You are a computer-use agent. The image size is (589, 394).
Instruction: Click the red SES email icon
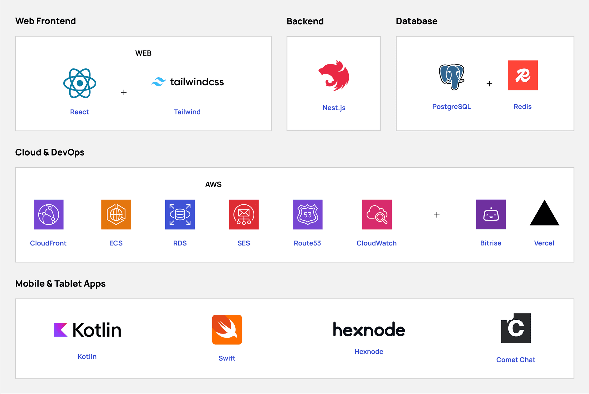tap(244, 214)
